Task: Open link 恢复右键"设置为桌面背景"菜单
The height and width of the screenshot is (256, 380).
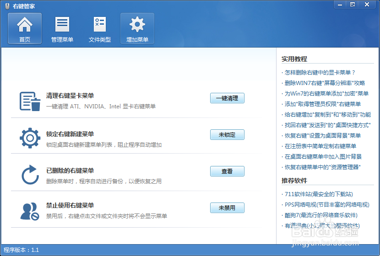Action: tap(323, 135)
